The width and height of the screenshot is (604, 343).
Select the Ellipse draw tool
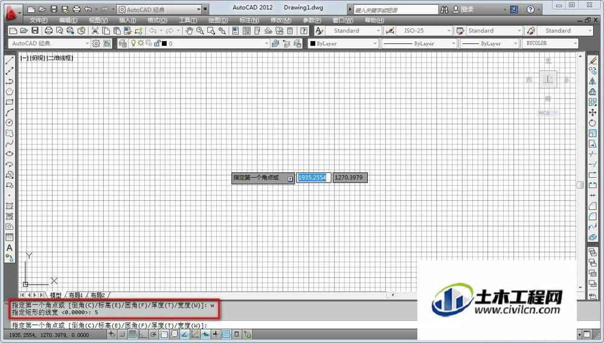pos(10,154)
